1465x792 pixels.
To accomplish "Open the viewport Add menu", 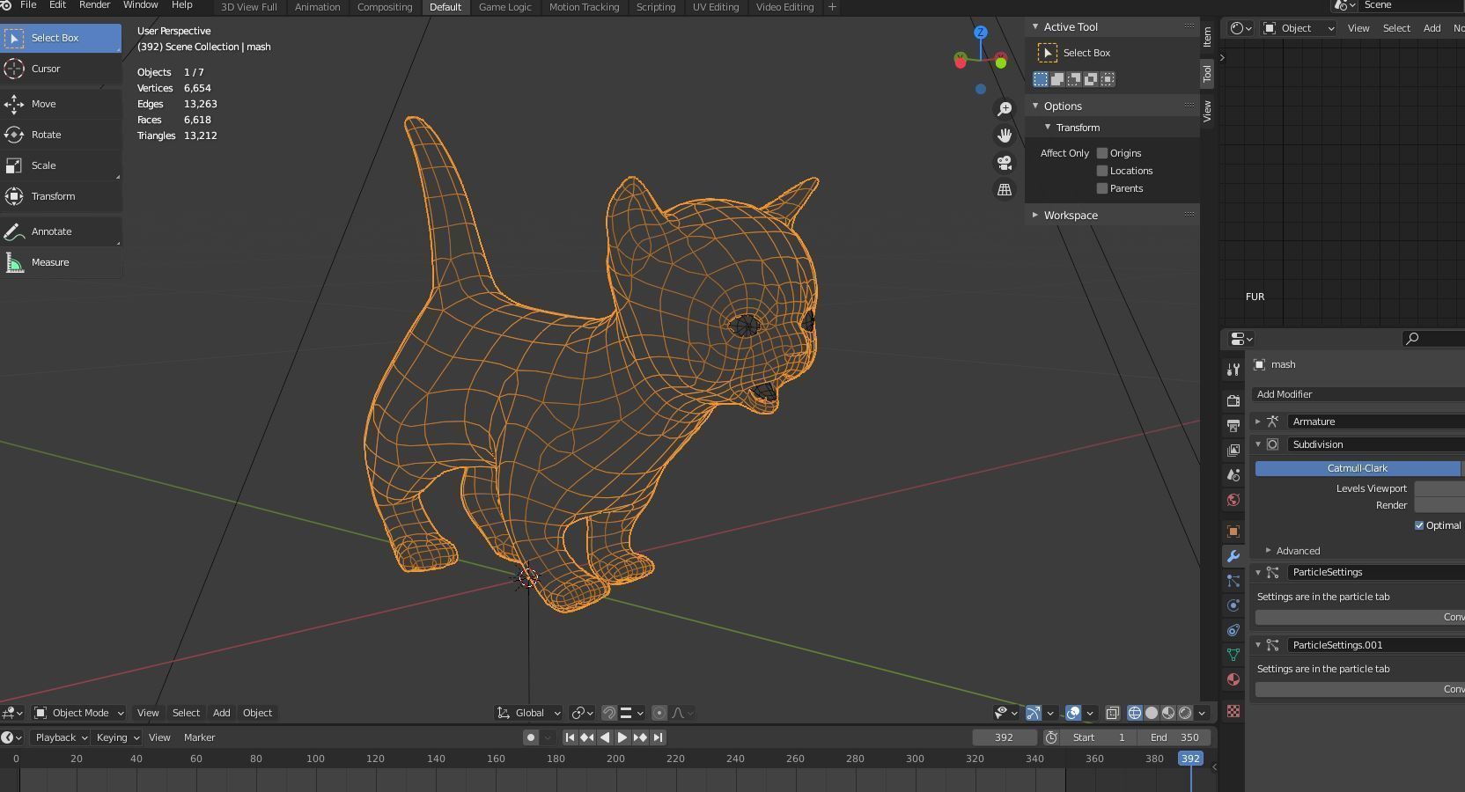I will click(x=221, y=713).
